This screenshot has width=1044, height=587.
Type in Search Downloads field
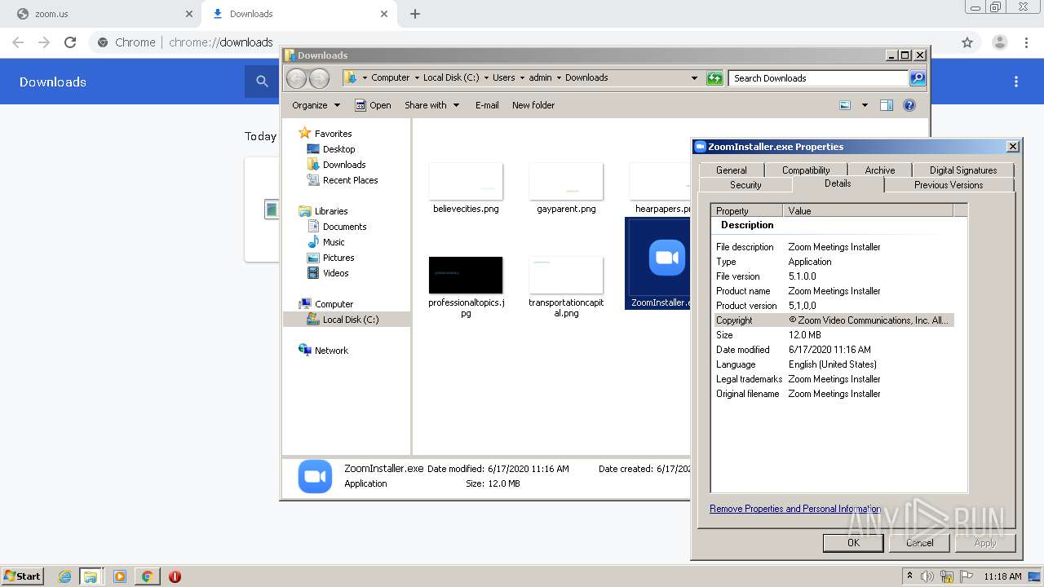(x=818, y=78)
